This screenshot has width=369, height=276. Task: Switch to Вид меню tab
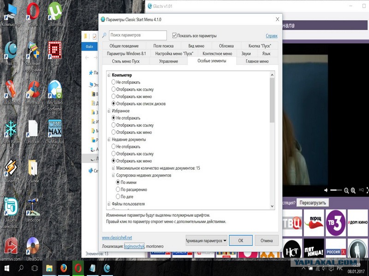tap(196, 46)
